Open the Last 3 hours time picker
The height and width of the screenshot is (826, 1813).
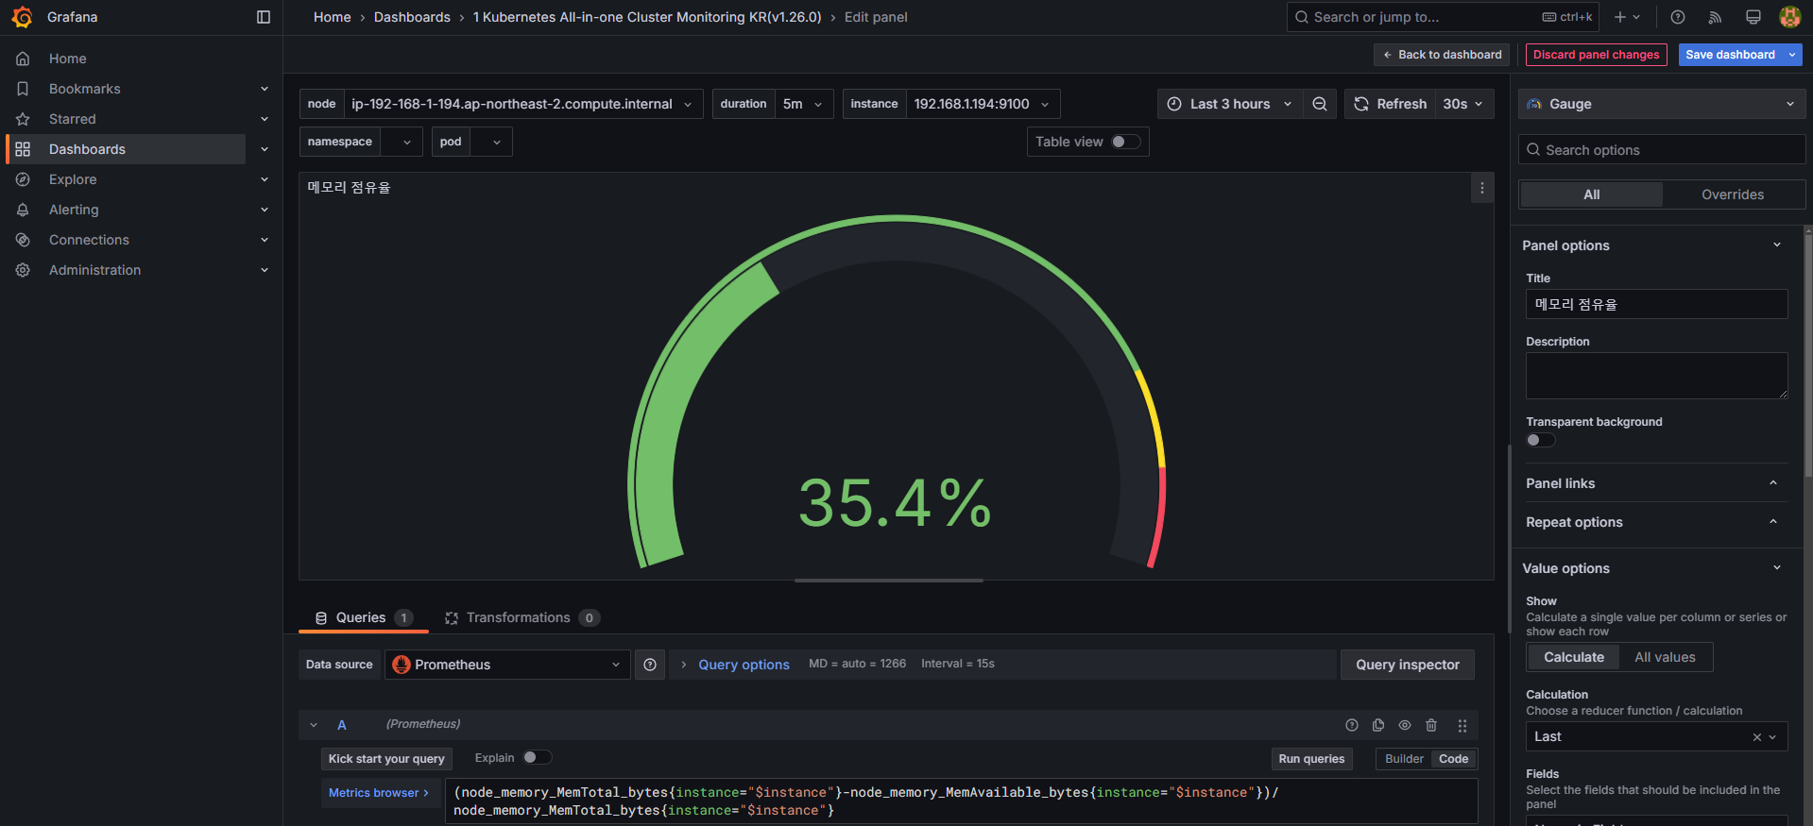pyautogui.click(x=1230, y=104)
